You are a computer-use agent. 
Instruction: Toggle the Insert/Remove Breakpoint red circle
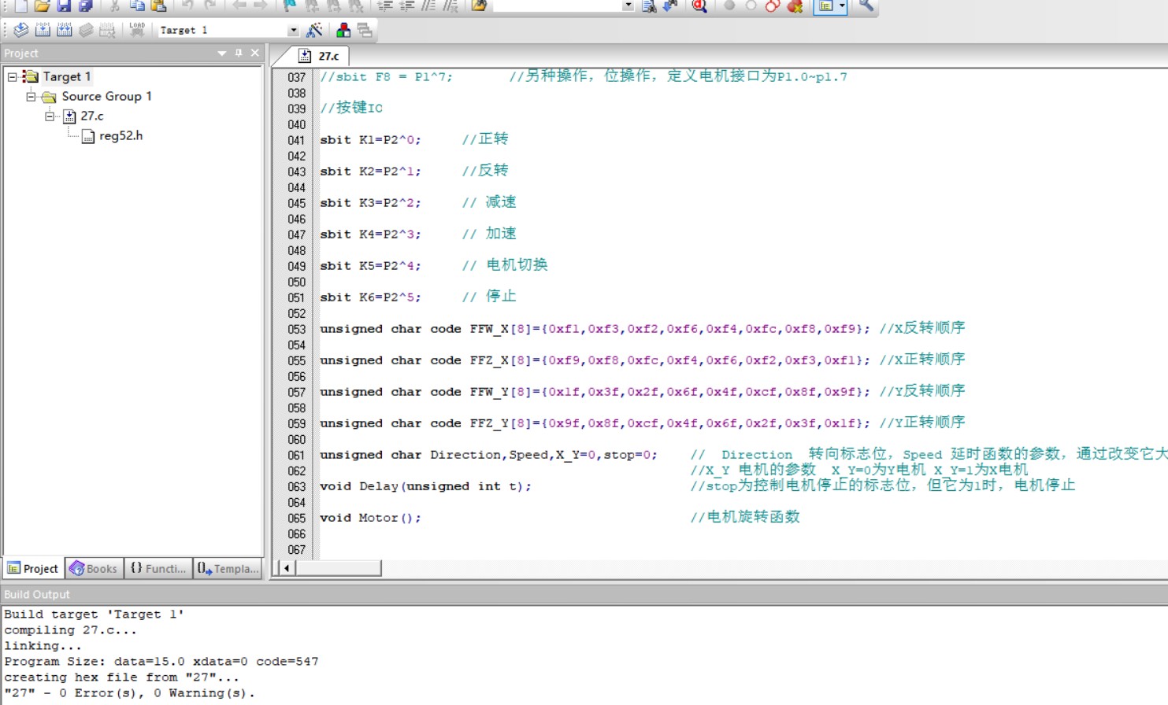pos(729,6)
